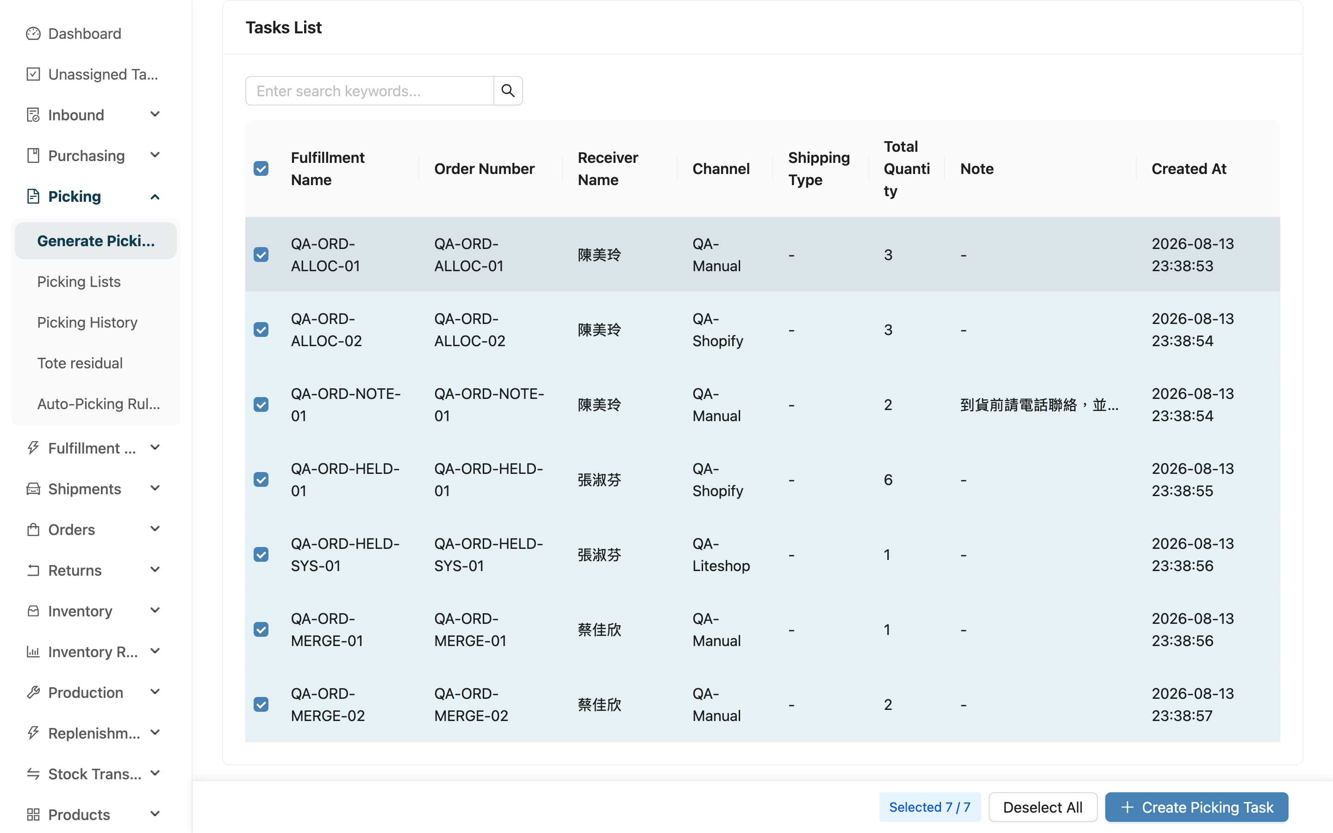The height and width of the screenshot is (833, 1333).
Task: Expand the Inventory Reports menu chevron
Action: point(156,651)
